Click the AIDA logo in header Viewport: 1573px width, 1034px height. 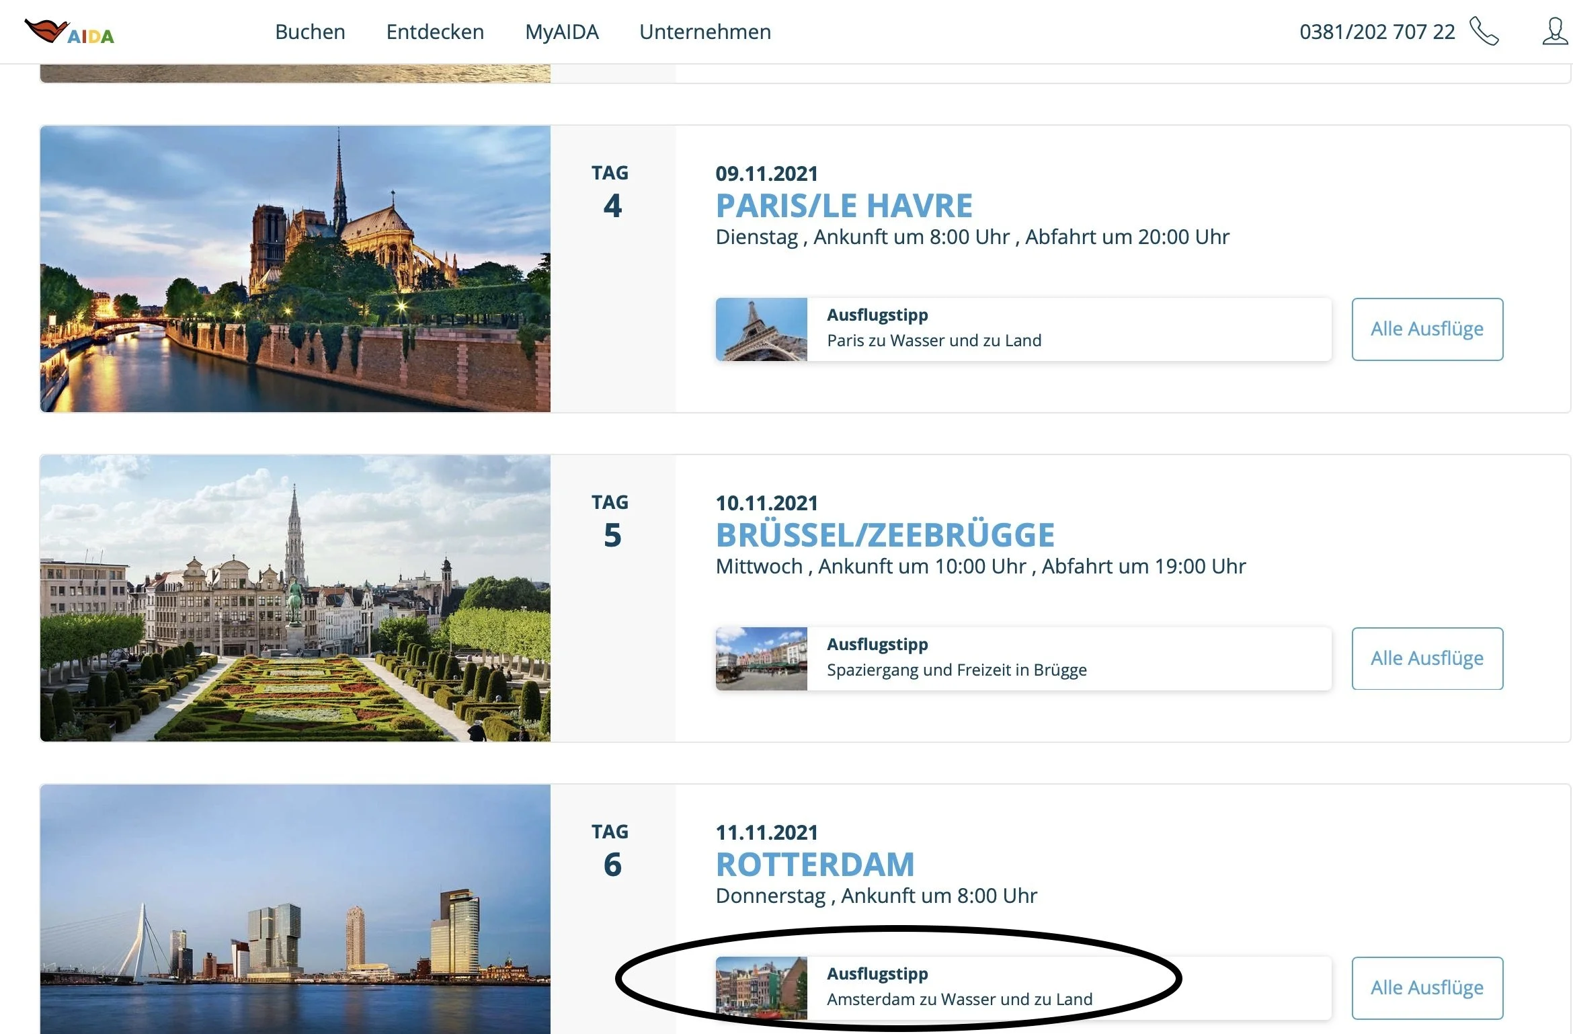coord(69,32)
